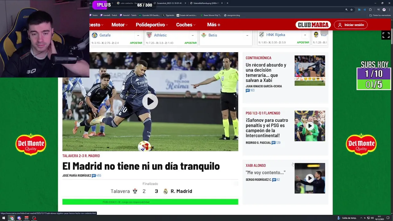Click author José María Rodríguez
393x221 pixels.
pyautogui.click(x=77, y=176)
